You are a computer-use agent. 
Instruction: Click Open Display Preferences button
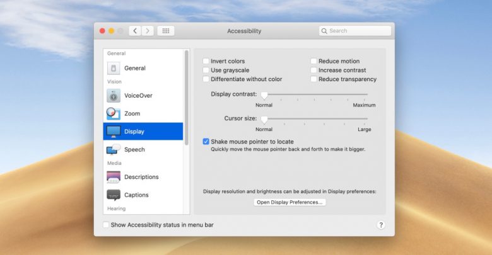290,202
